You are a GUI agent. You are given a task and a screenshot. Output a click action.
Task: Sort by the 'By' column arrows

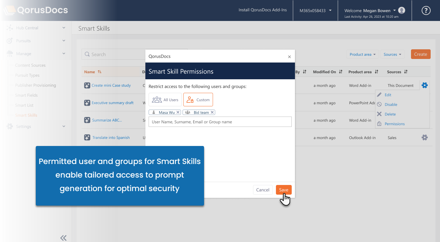click(x=305, y=72)
